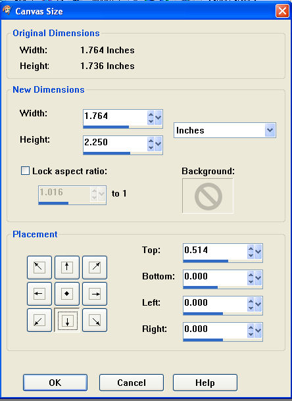The height and width of the screenshot is (401, 292).
Task: Click the Cancel button
Action: [132, 383]
